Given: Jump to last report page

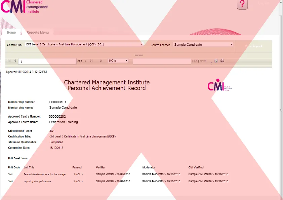Looking at the screenshot, I should (x=91, y=61).
